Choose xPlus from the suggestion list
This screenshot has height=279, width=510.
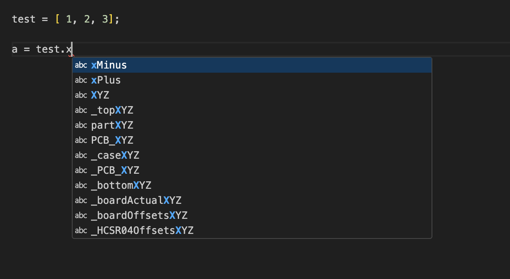pos(106,80)
